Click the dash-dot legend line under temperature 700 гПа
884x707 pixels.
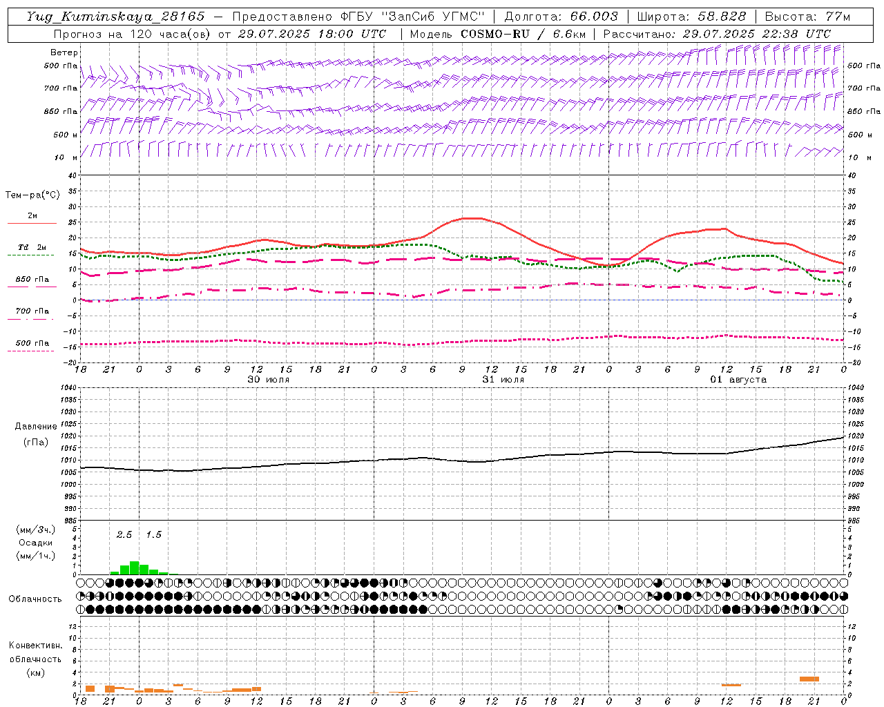[x=31, y=319]
